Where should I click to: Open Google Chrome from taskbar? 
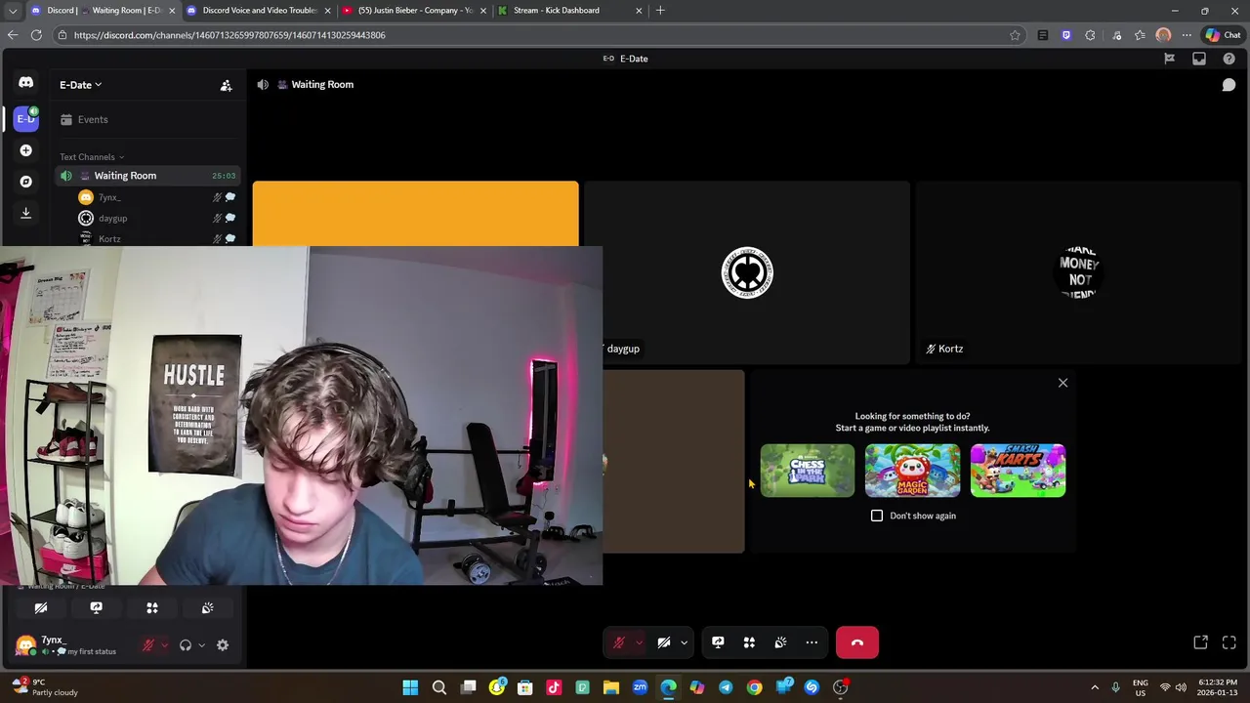pyautogui.click(x=754, y=687)
